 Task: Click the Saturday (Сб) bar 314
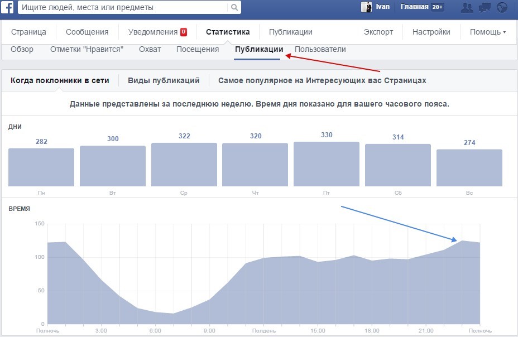398,165
